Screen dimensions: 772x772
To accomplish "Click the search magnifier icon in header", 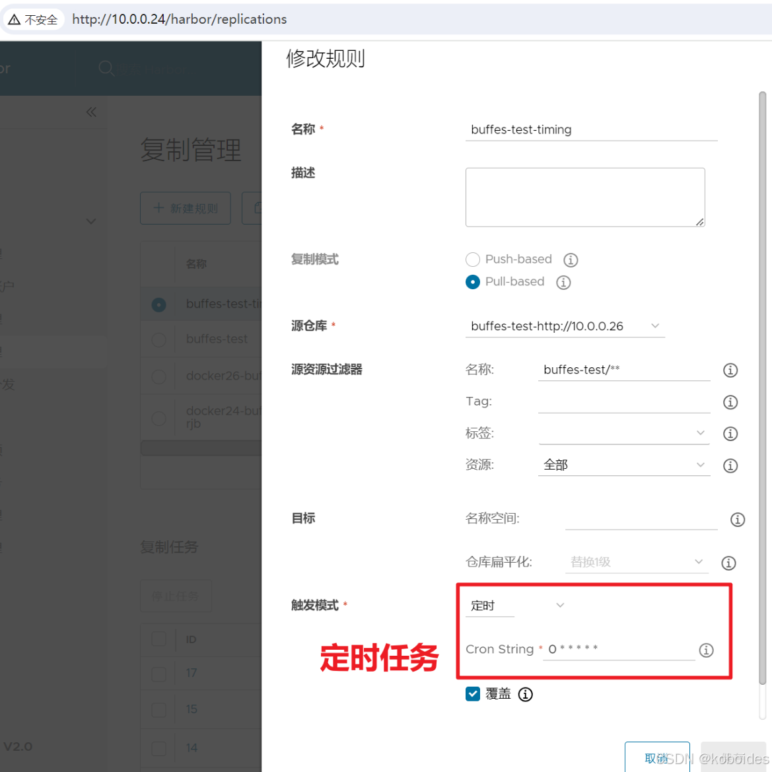I will (106, 68).
